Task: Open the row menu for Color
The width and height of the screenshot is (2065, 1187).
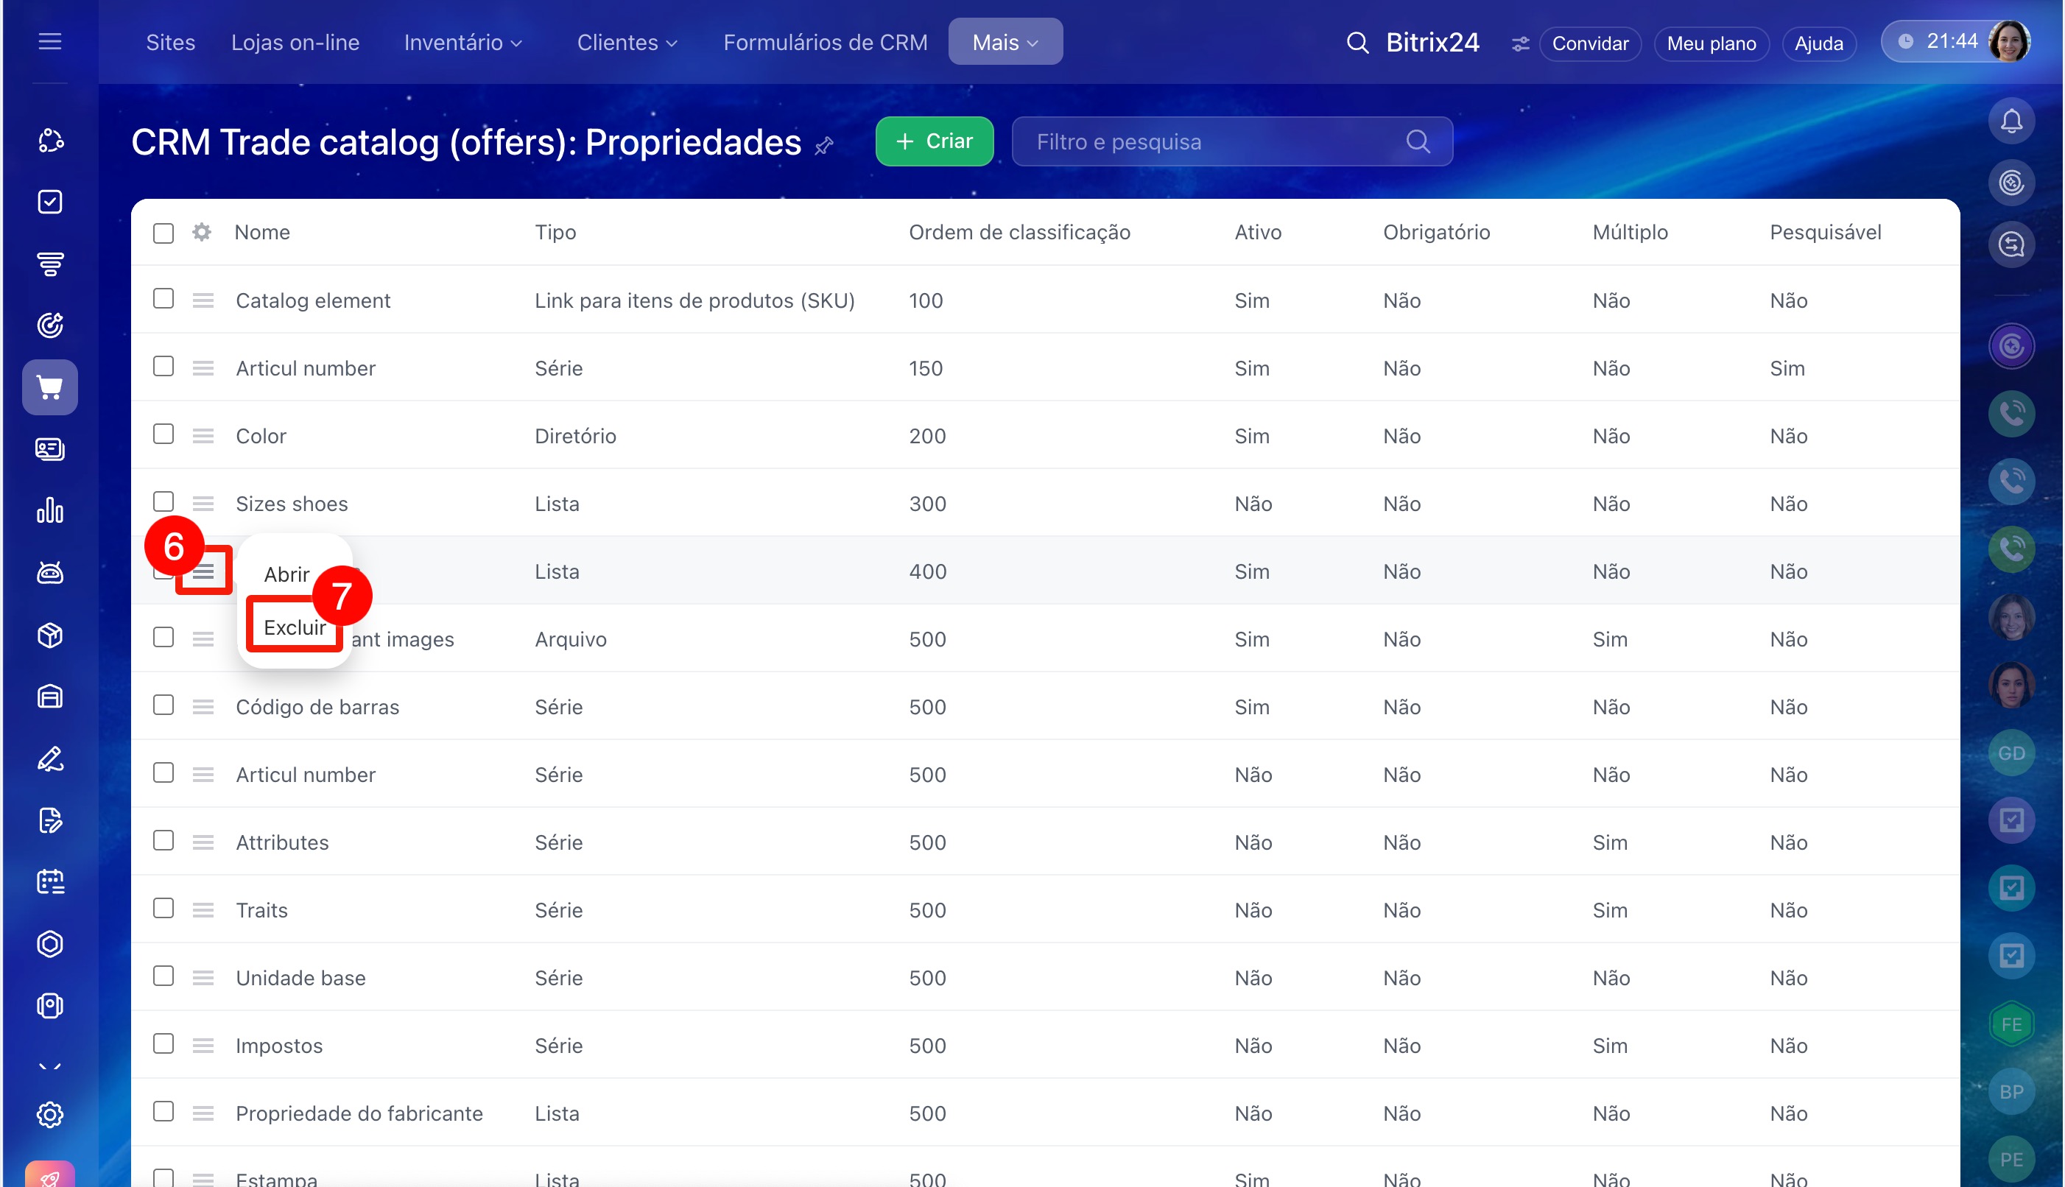Action: tap(203, 436)
